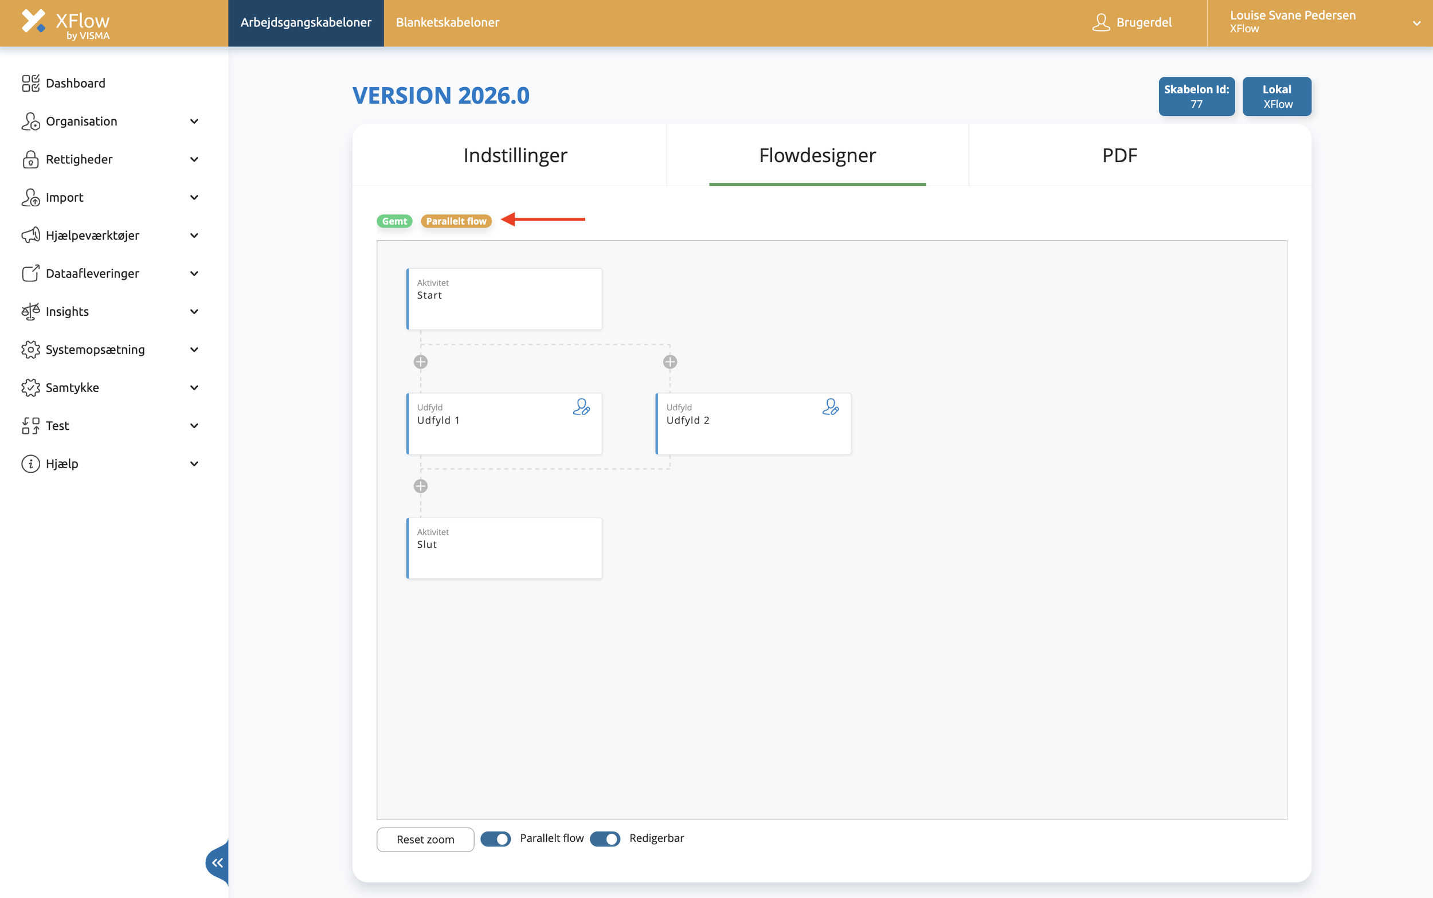Click the plus node above Slut
The height and width of the screenshot is (898, 1433).
[x=421, y=487]
